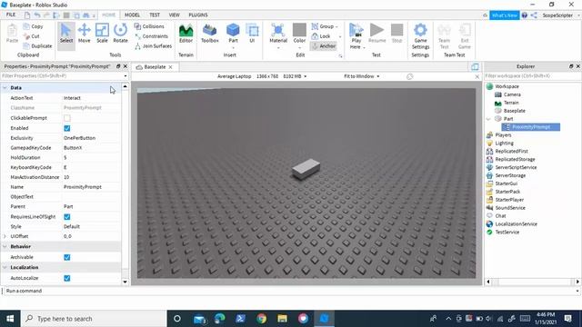
Task: Duplicate the selected item
Action: point(37,46)
